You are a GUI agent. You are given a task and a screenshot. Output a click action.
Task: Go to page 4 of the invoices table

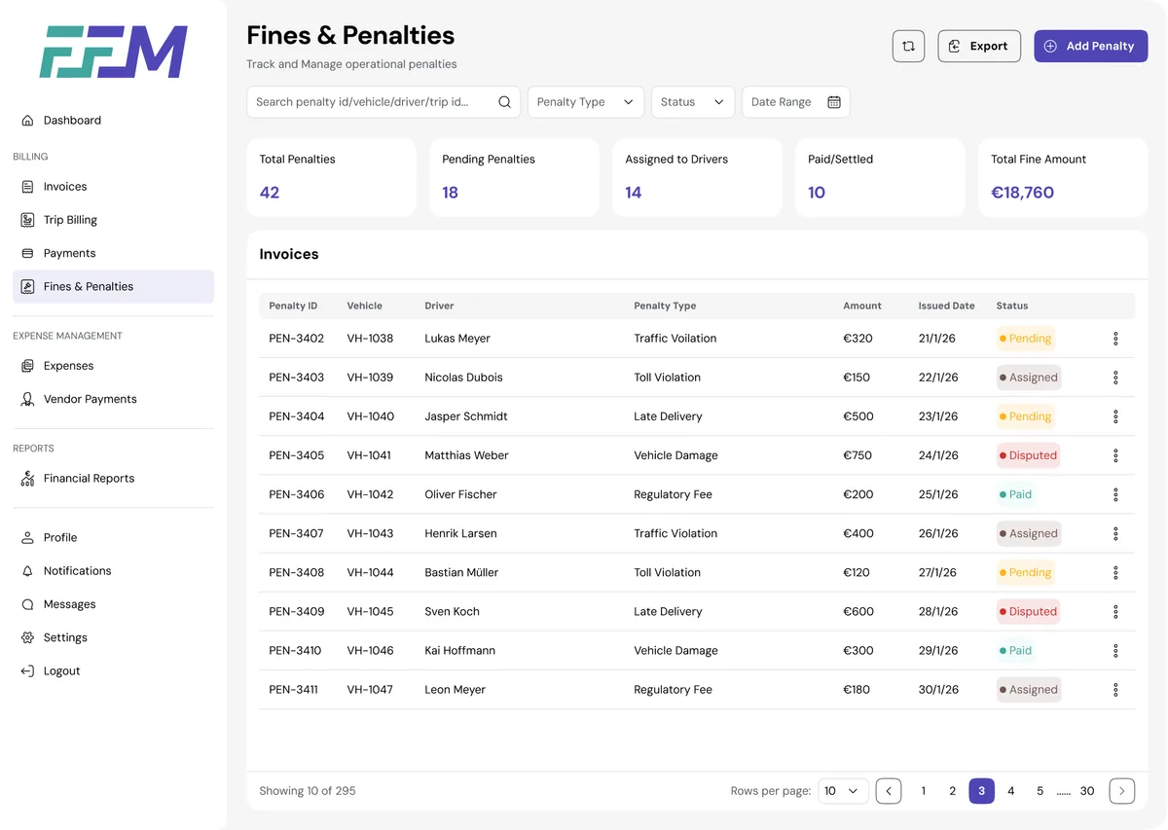click(x=1010, y=790)
